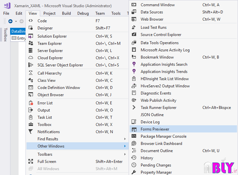Click the Class View icon
The height and width of the screenshot is (175, 238).
[31, 80]
